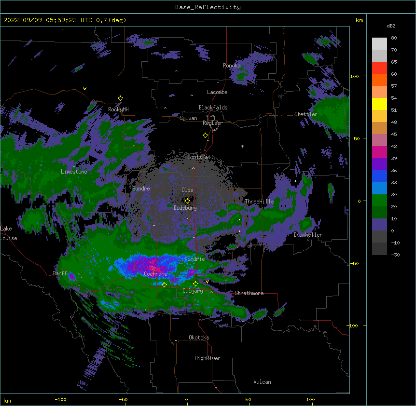Click the yellow V marker northwest of RockyMH
The width and height of the screenshot is (416, 406).
coord(84,89)
